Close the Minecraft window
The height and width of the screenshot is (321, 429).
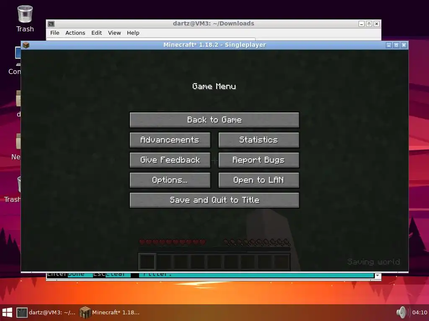click(x=404, y=45)
